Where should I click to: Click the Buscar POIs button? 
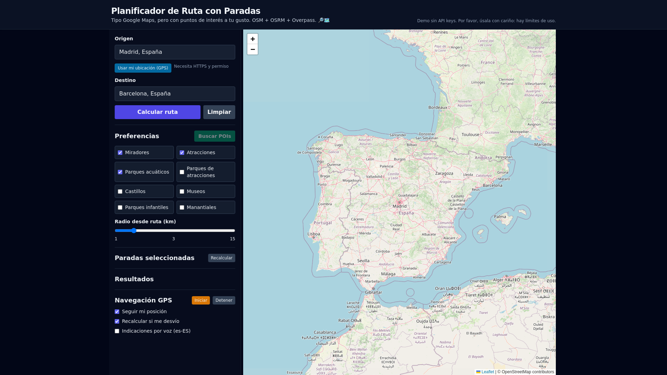tap(215, 136)
